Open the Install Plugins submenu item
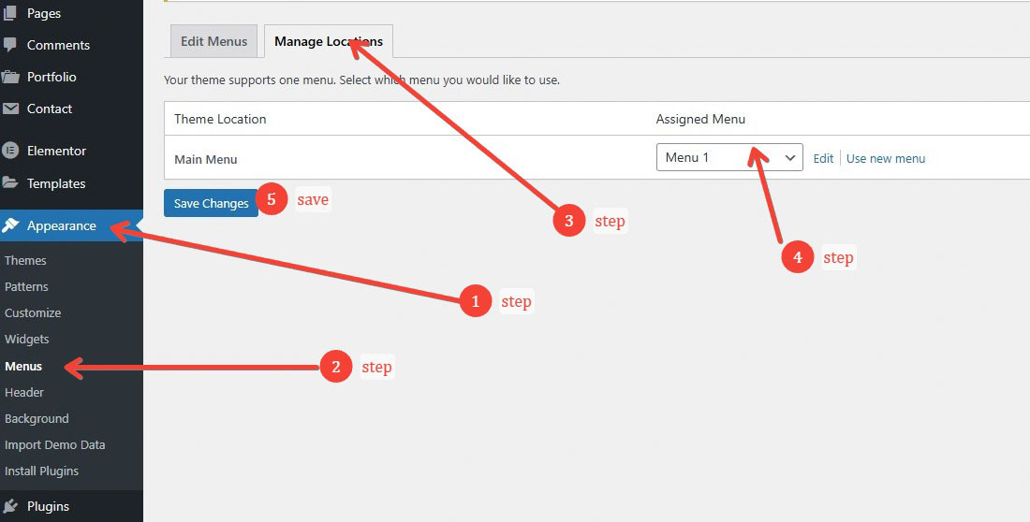 (40, 471)
